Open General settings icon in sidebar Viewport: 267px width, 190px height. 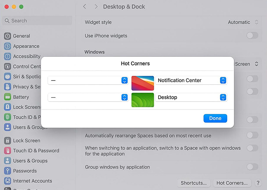tap(7, 36)
